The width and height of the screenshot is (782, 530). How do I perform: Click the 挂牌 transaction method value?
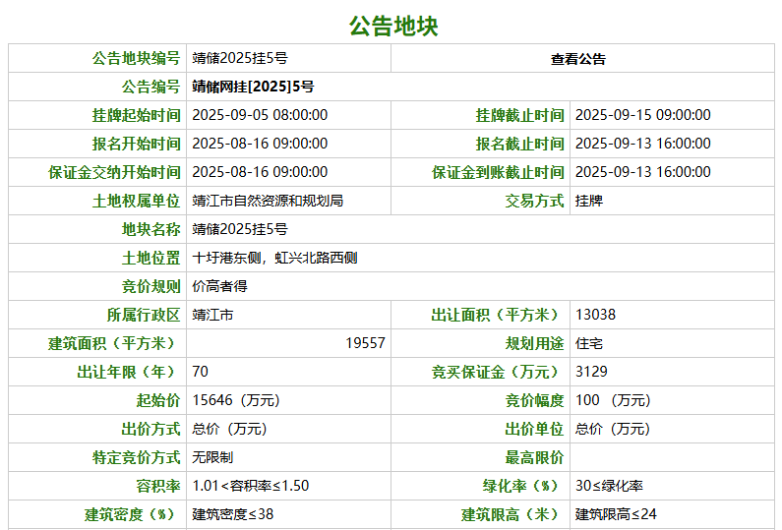pos(589,201)
